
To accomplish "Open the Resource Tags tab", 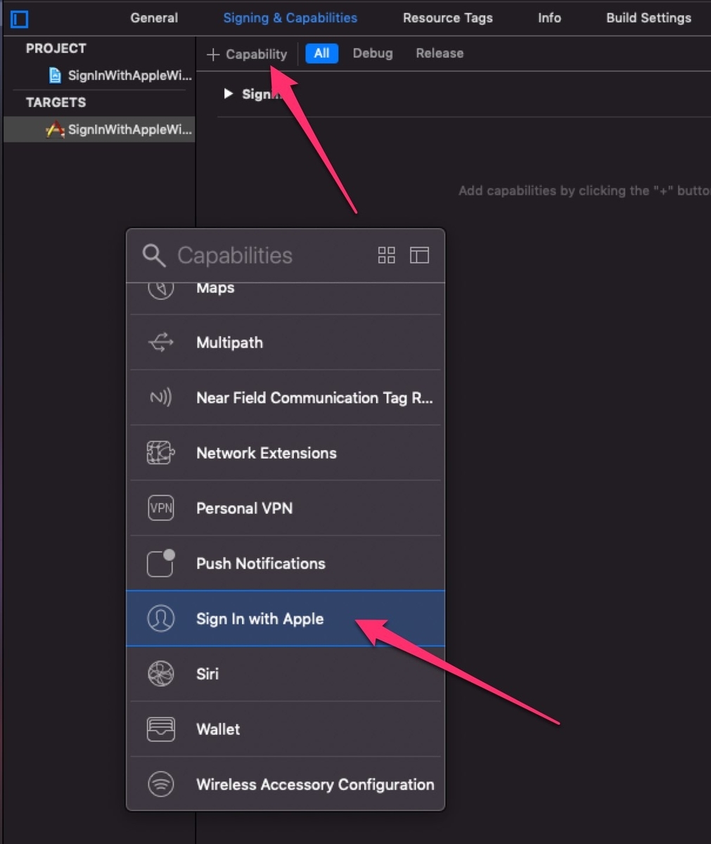I will 447,18.
